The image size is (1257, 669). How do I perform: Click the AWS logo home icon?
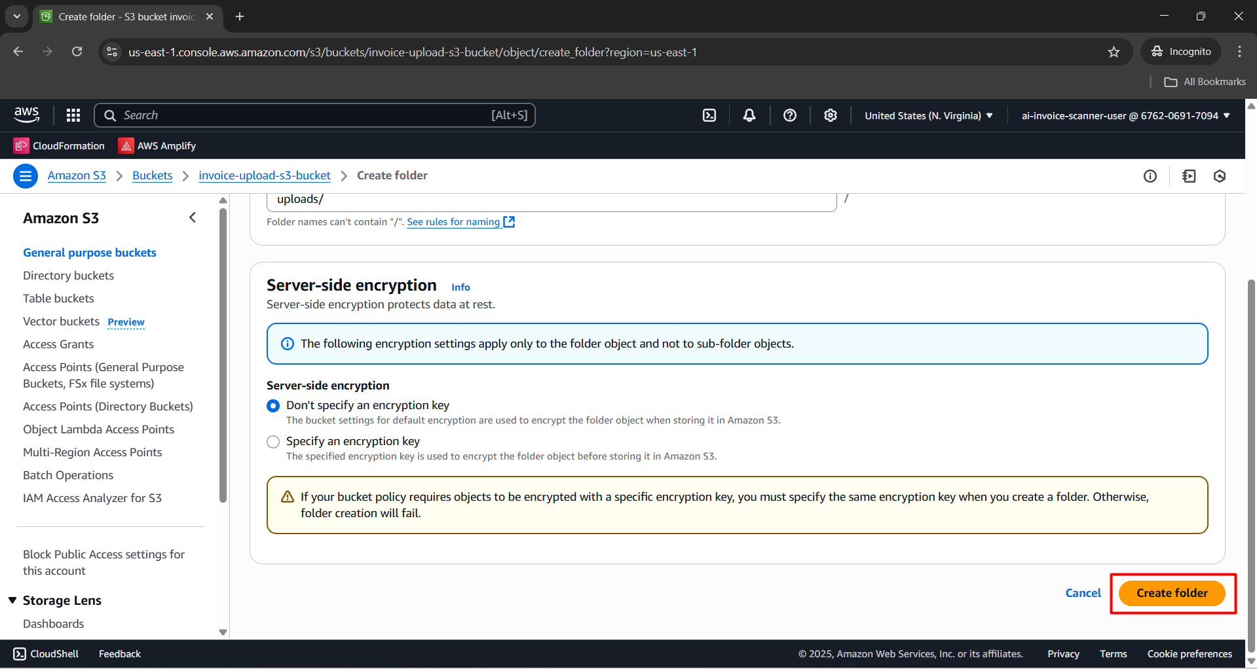click(27, 115)
